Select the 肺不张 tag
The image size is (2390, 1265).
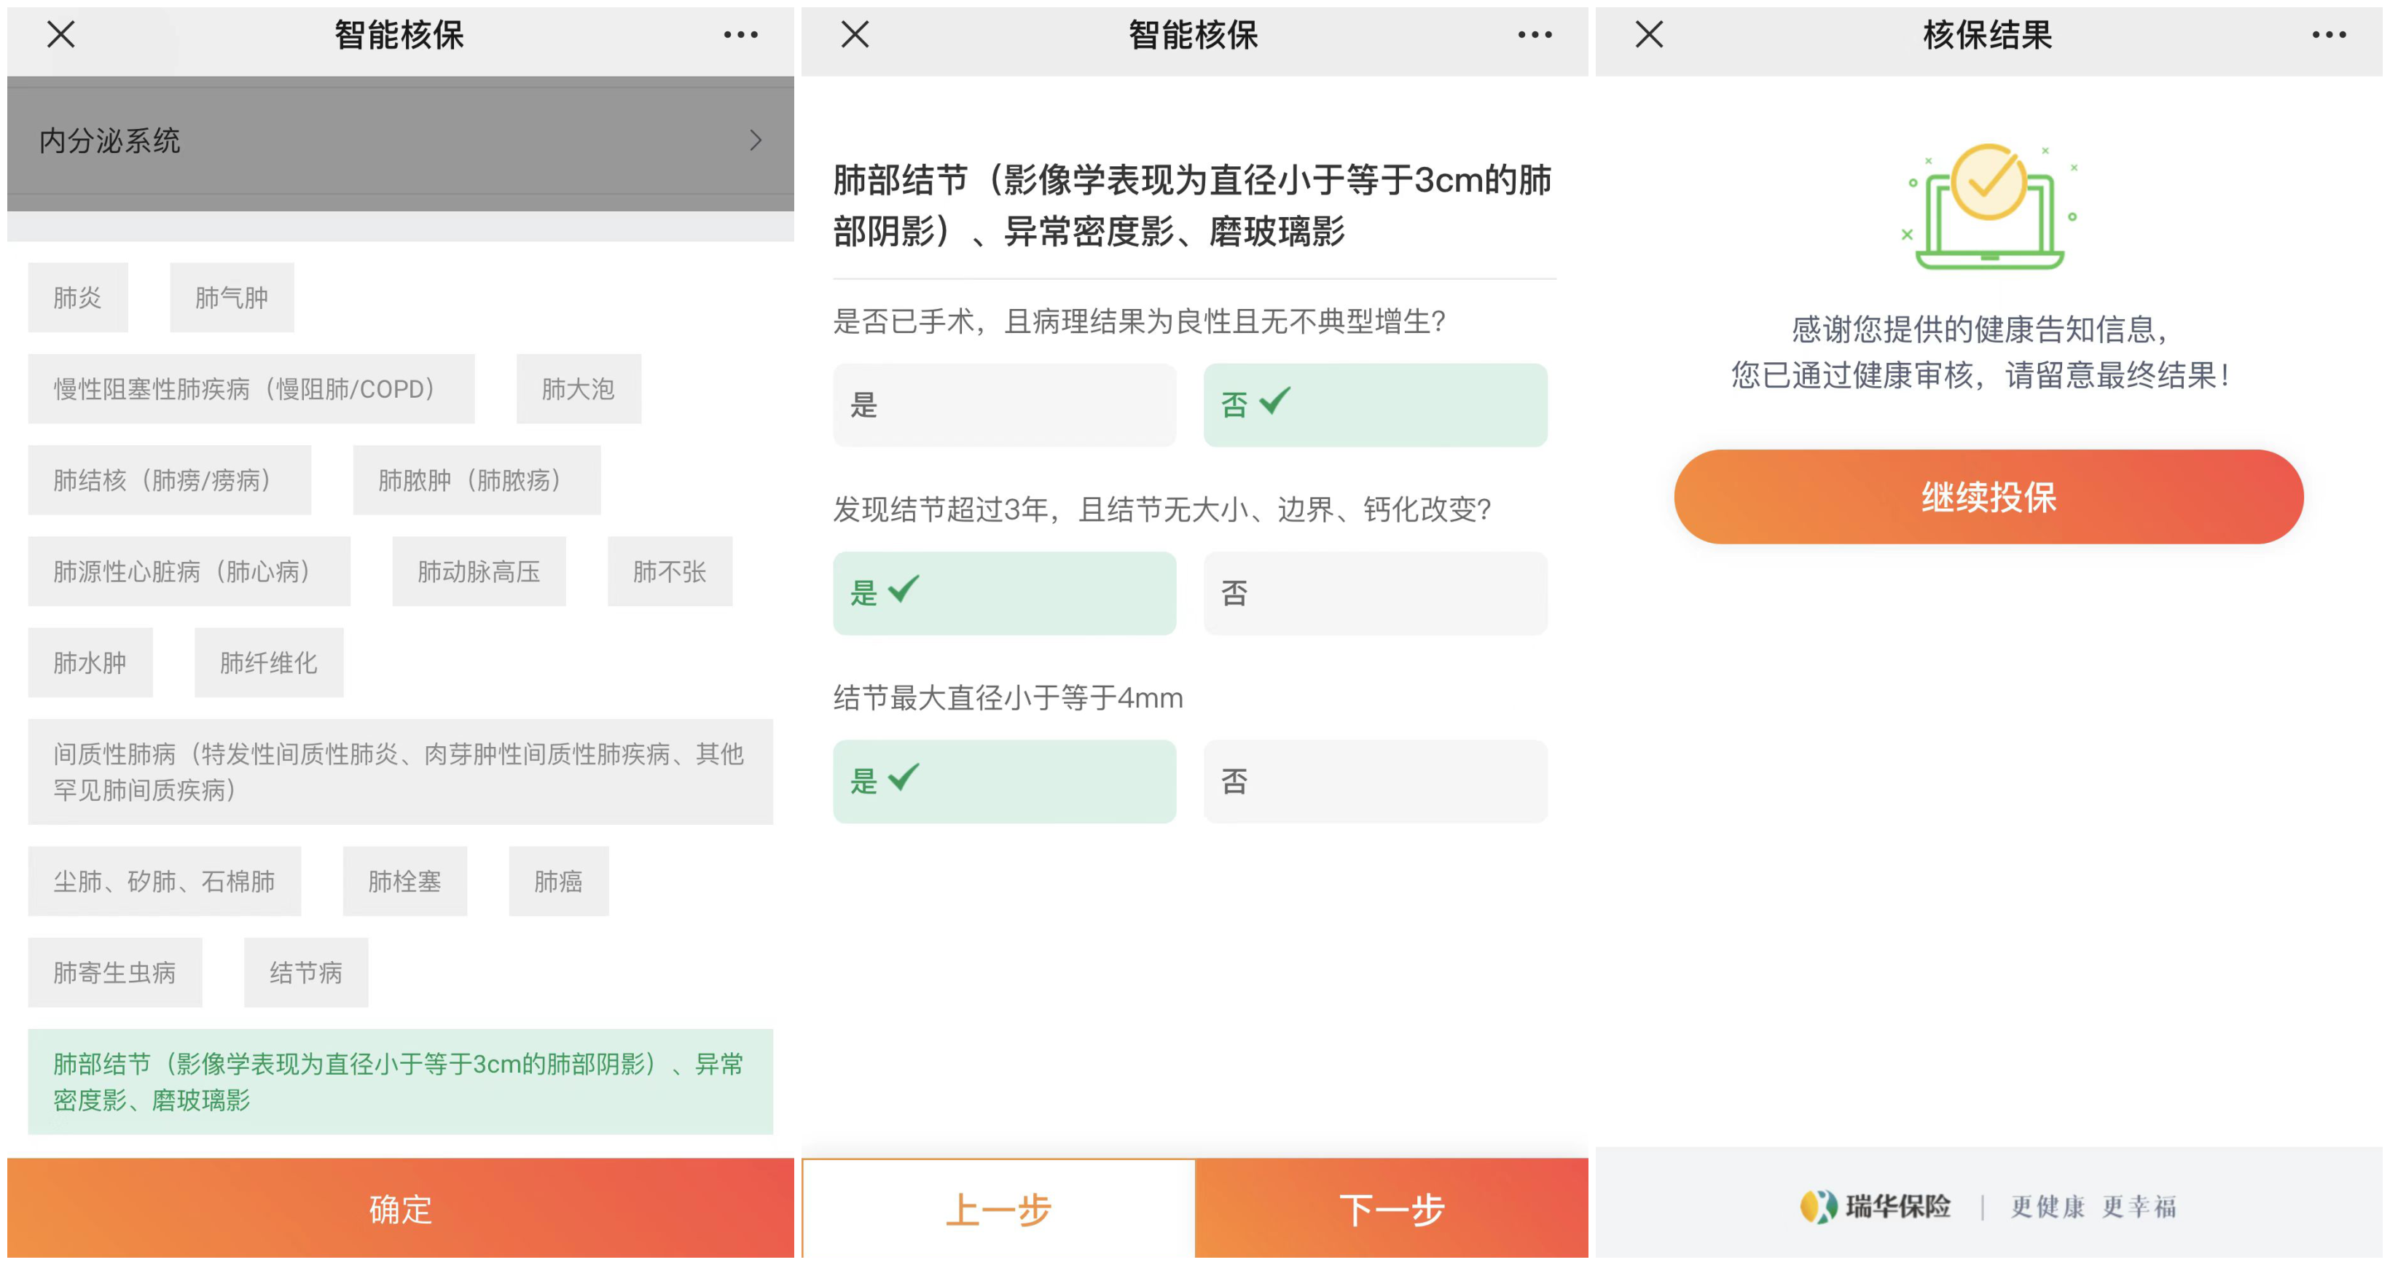[670, 572]
